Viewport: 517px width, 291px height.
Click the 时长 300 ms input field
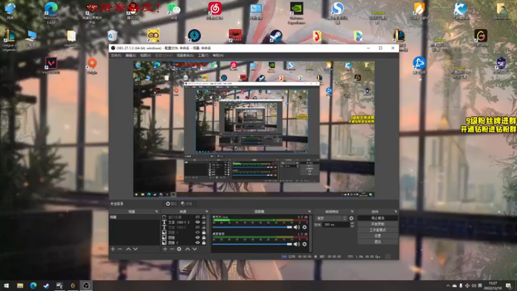click(x=336, y=224)
